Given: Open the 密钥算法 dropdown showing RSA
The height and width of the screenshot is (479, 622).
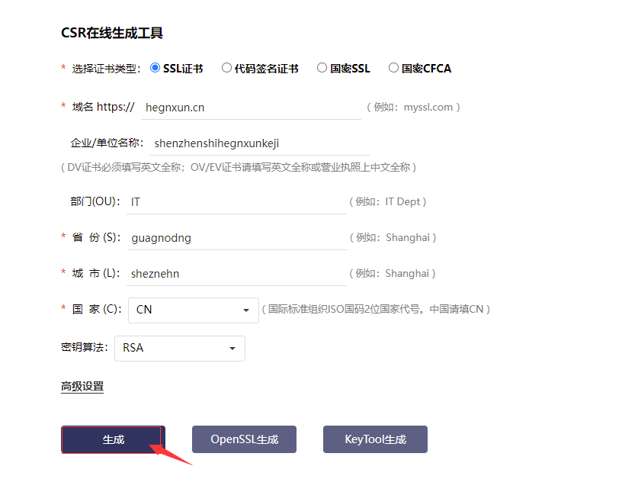Looking at the screenshot, I should point(179,349).
